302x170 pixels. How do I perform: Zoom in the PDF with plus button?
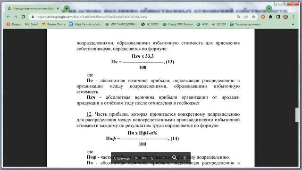click(185, 158)
